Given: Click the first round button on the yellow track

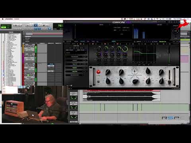Looking at the screenshot, I should 25,46.
